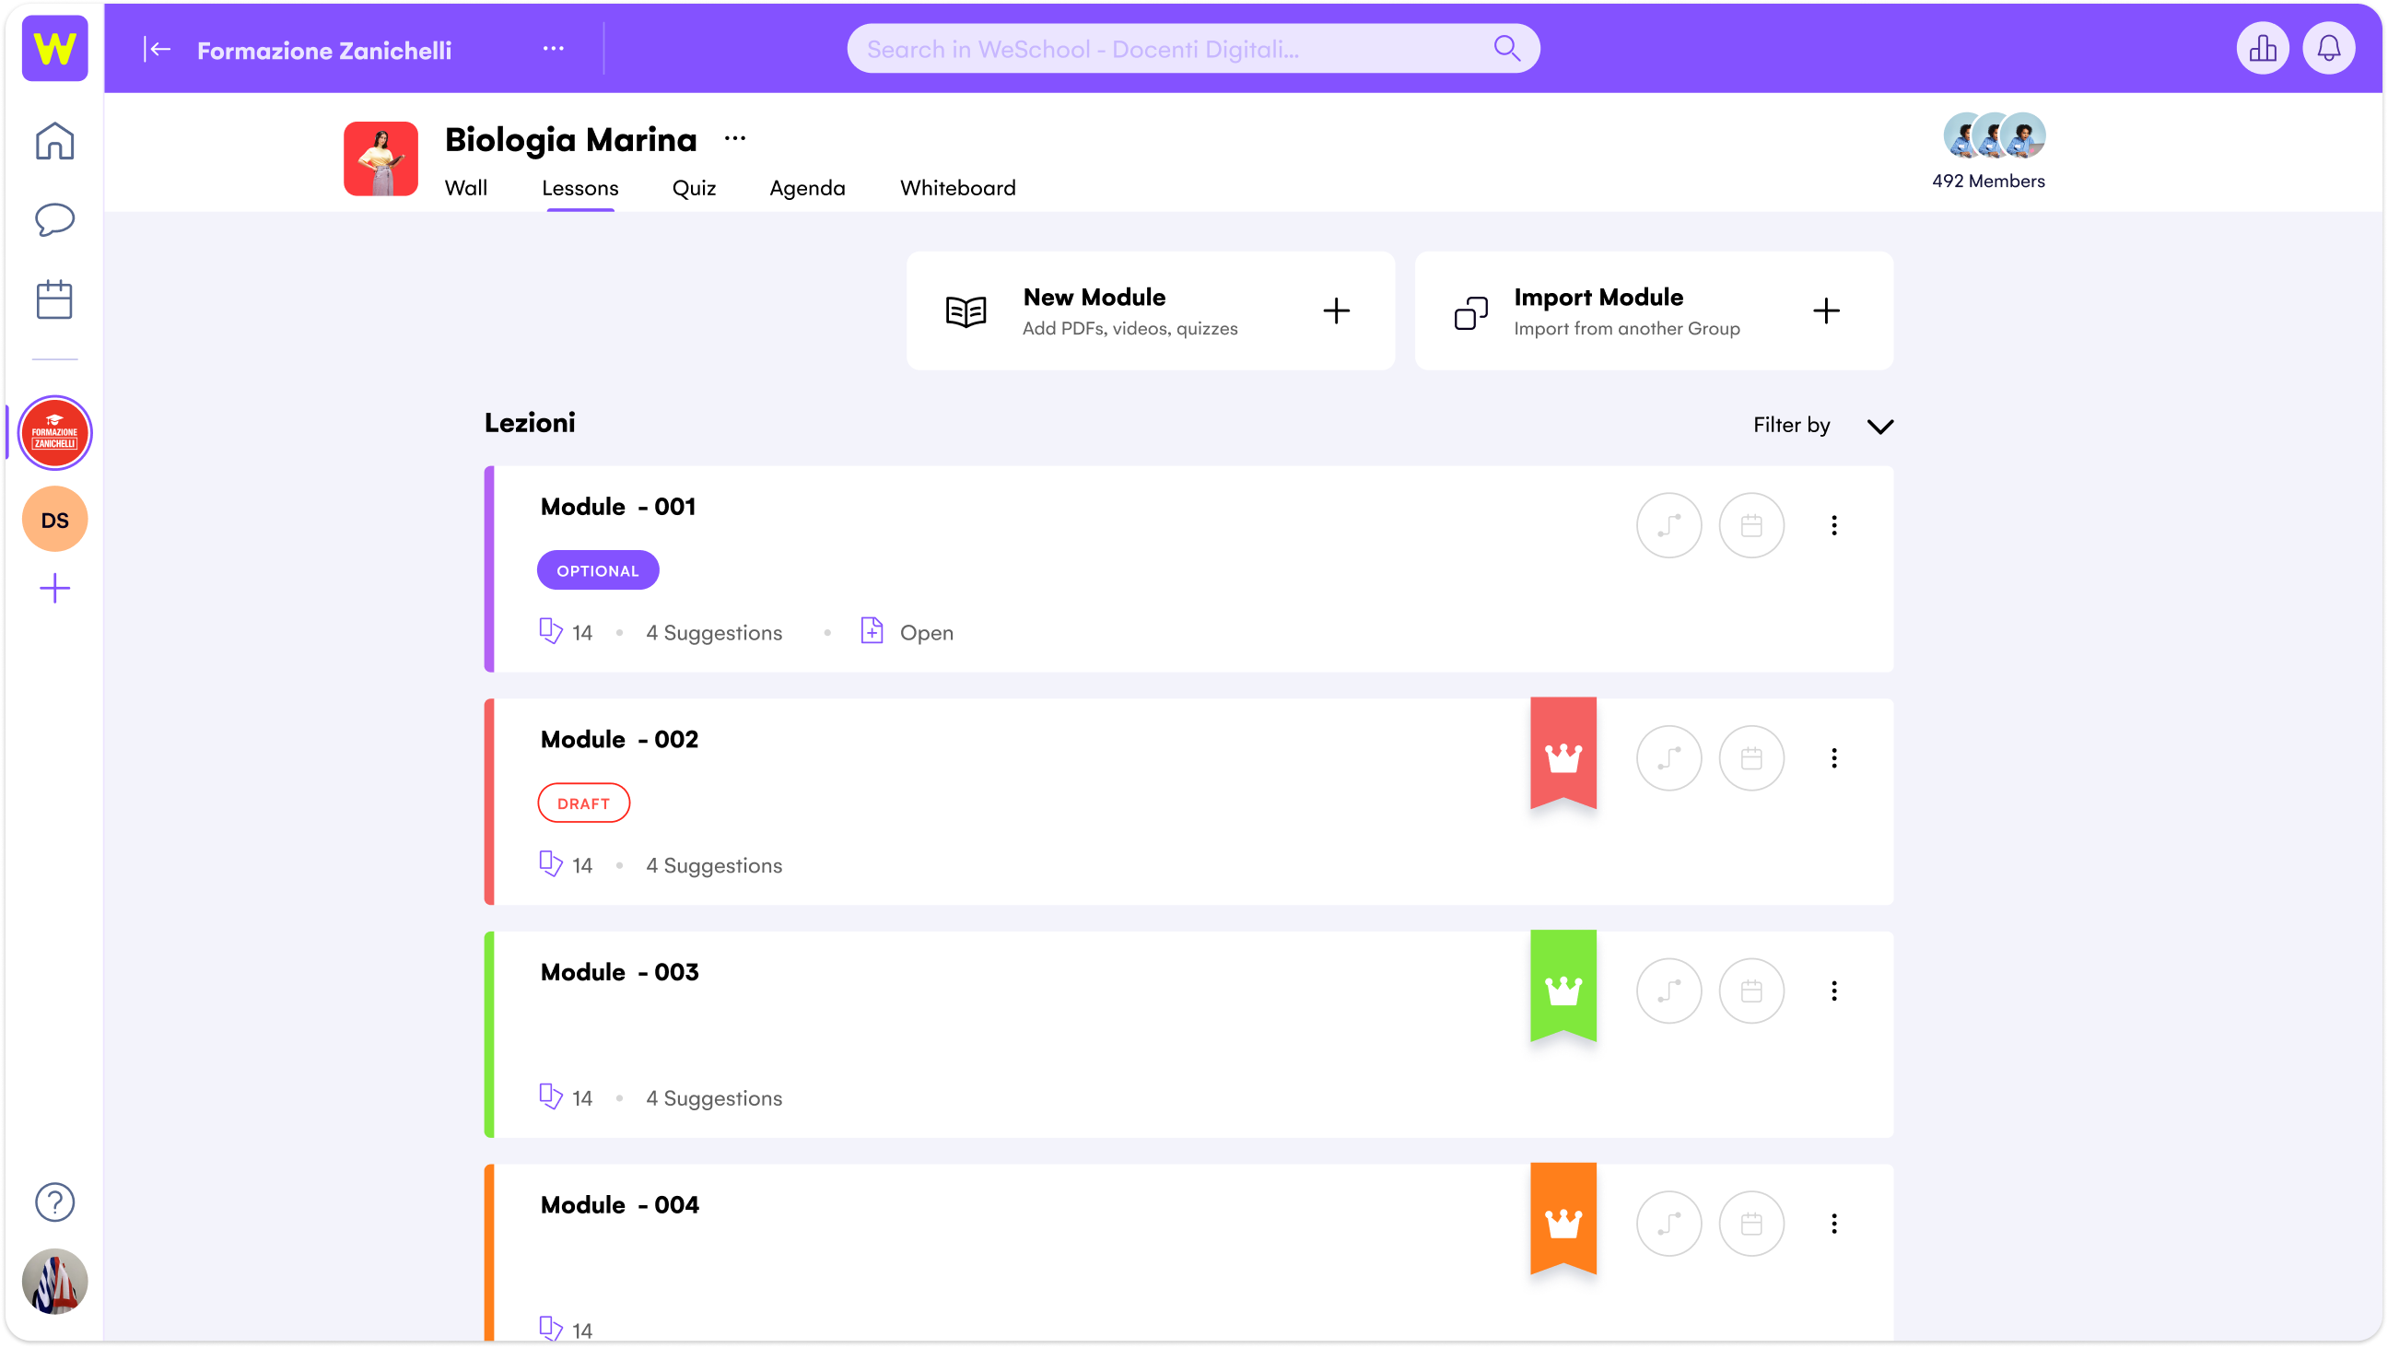Open the analytics bar chart icon
The height and width of the screenshot is (1348, 2388).
(2262, 48)
